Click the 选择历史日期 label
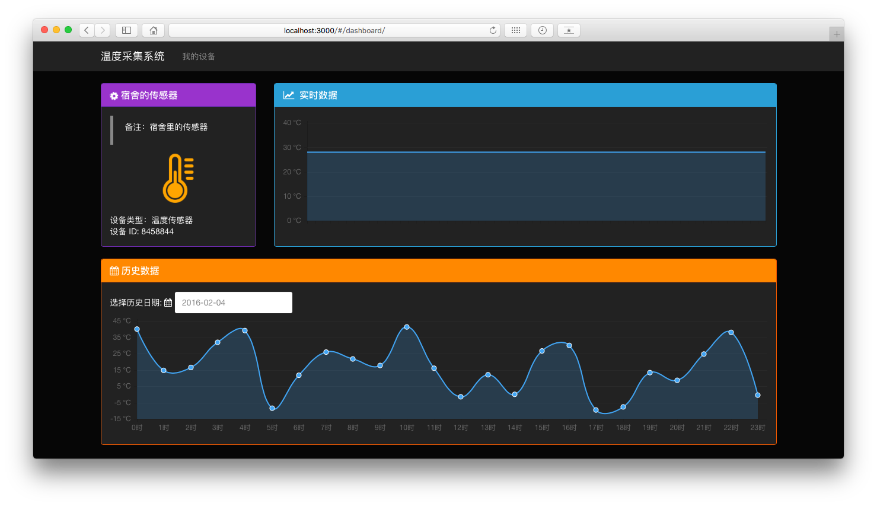The height and width of the screenshot is (506, 877). [x=136, y=303]
